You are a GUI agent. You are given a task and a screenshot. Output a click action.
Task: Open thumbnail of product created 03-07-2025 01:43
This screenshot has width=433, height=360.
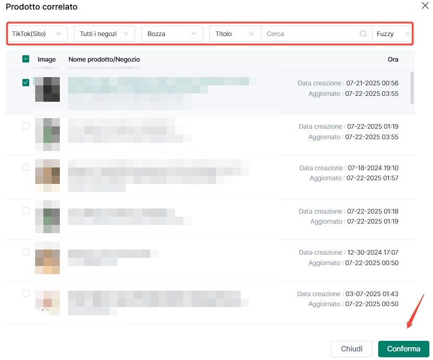[x=48, y=303]
